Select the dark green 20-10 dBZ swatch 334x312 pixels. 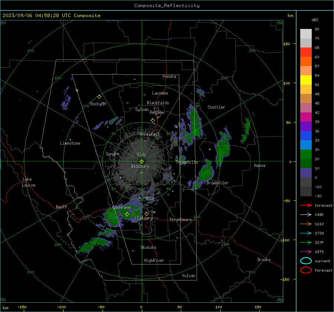click(x=306, y=163)
